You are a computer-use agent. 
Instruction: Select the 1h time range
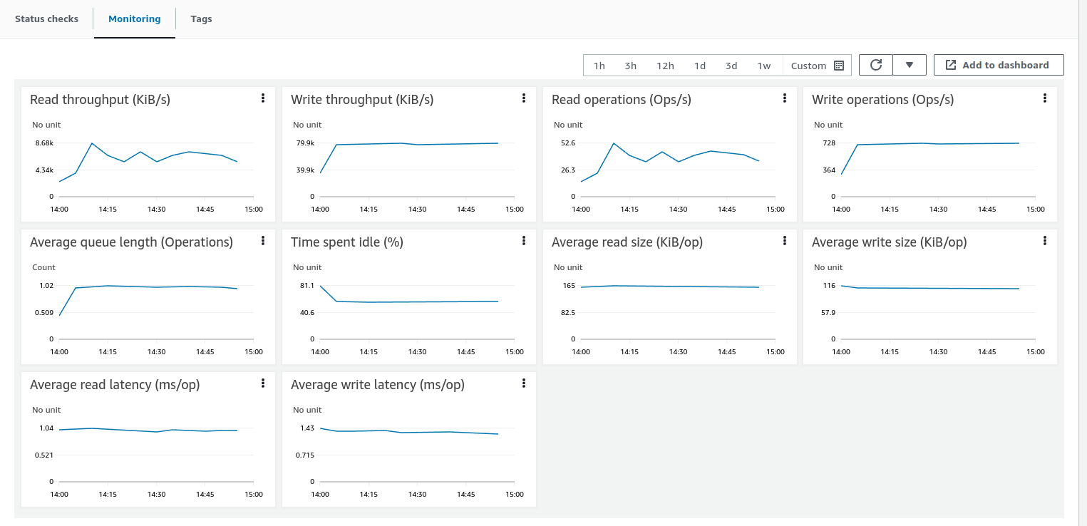click(599, 66)
